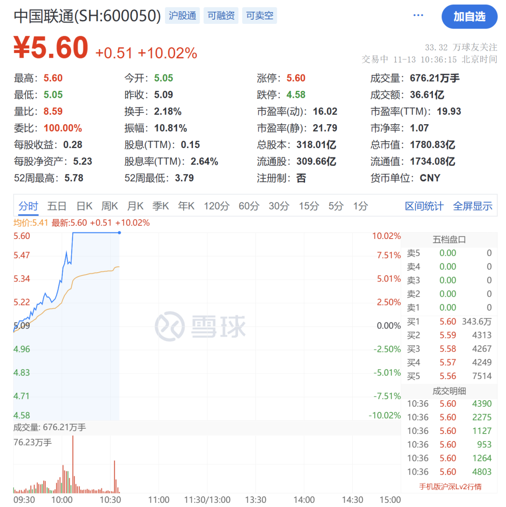Select the 分时 chart tab

point(28,206)
